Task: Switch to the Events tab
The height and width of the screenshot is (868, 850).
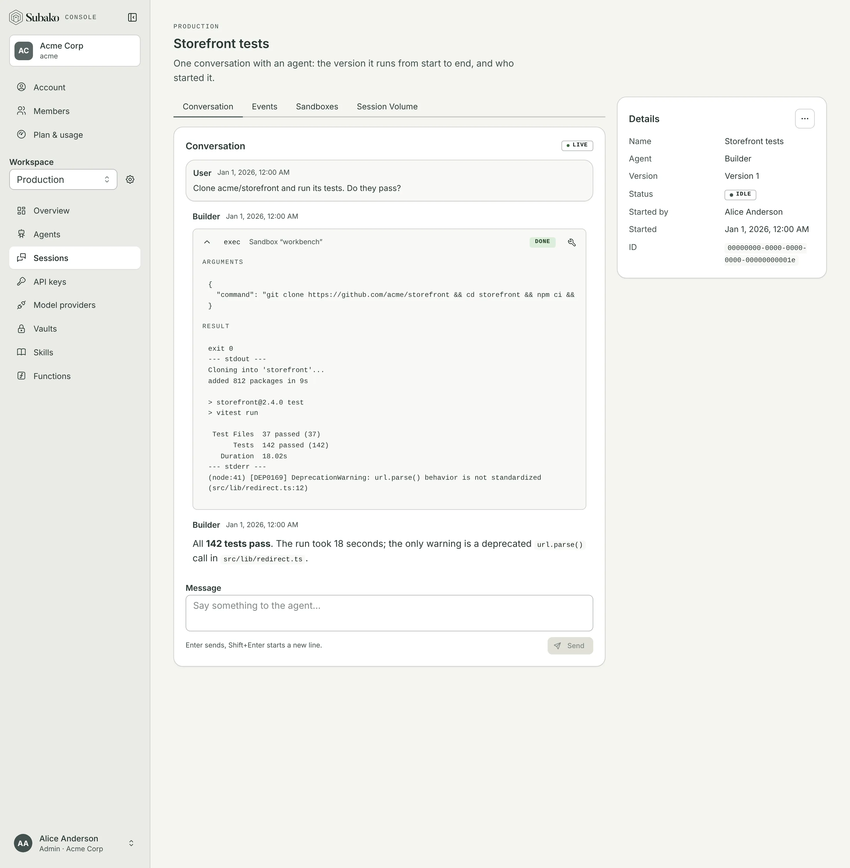Action: (264, 107)
